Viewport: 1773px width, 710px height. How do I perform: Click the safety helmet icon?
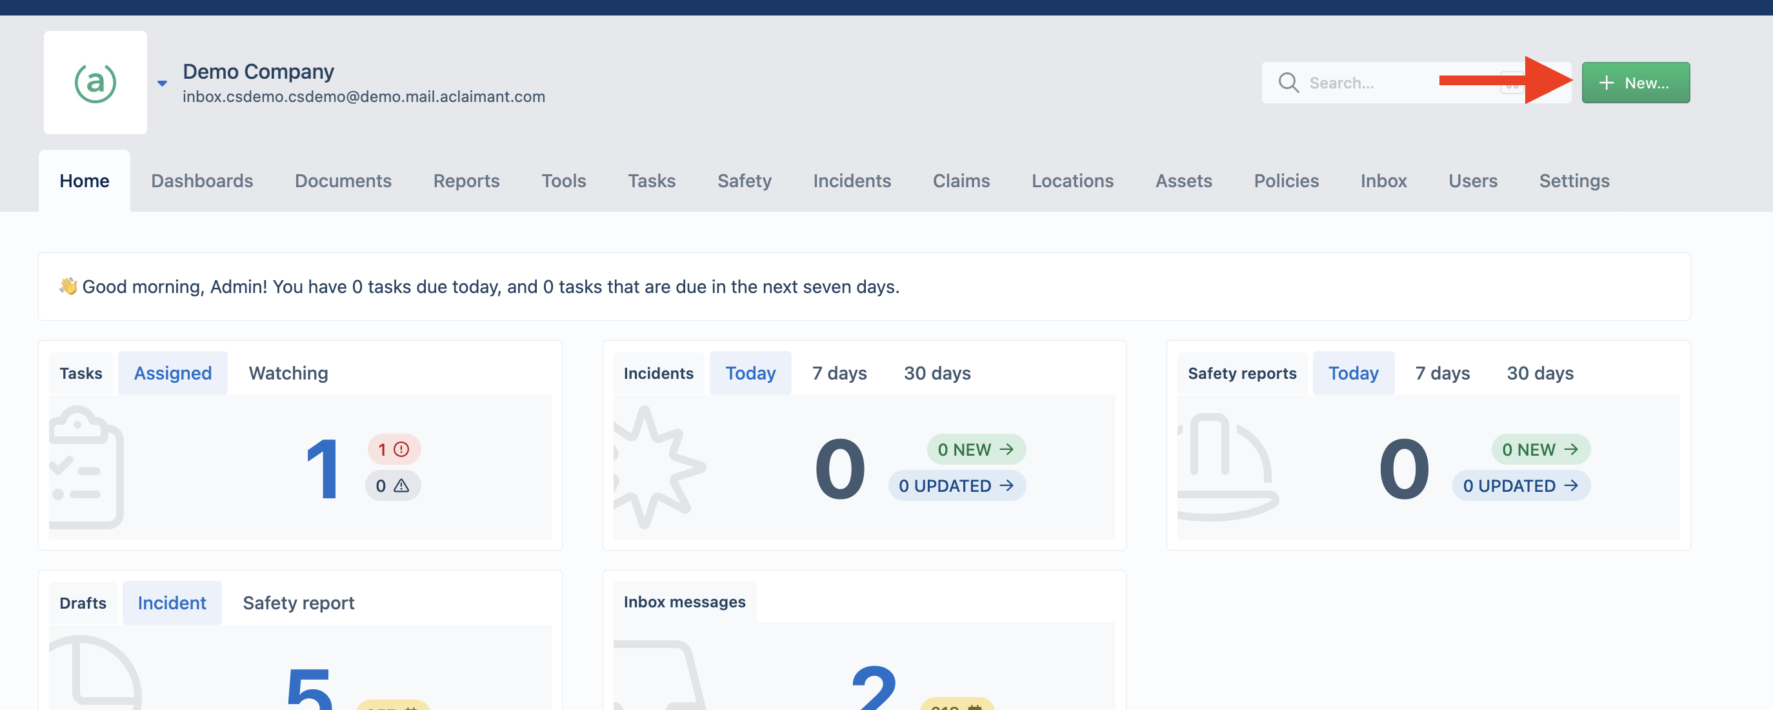click(1227, 467)
